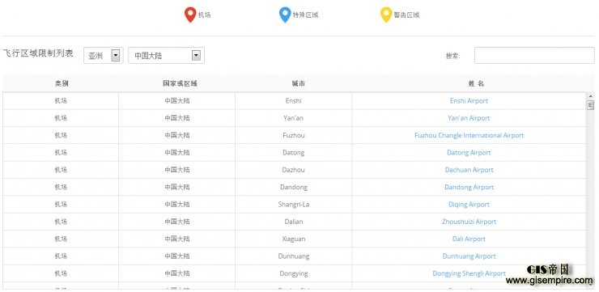Sort by the 类别 column header

[62, 83]
